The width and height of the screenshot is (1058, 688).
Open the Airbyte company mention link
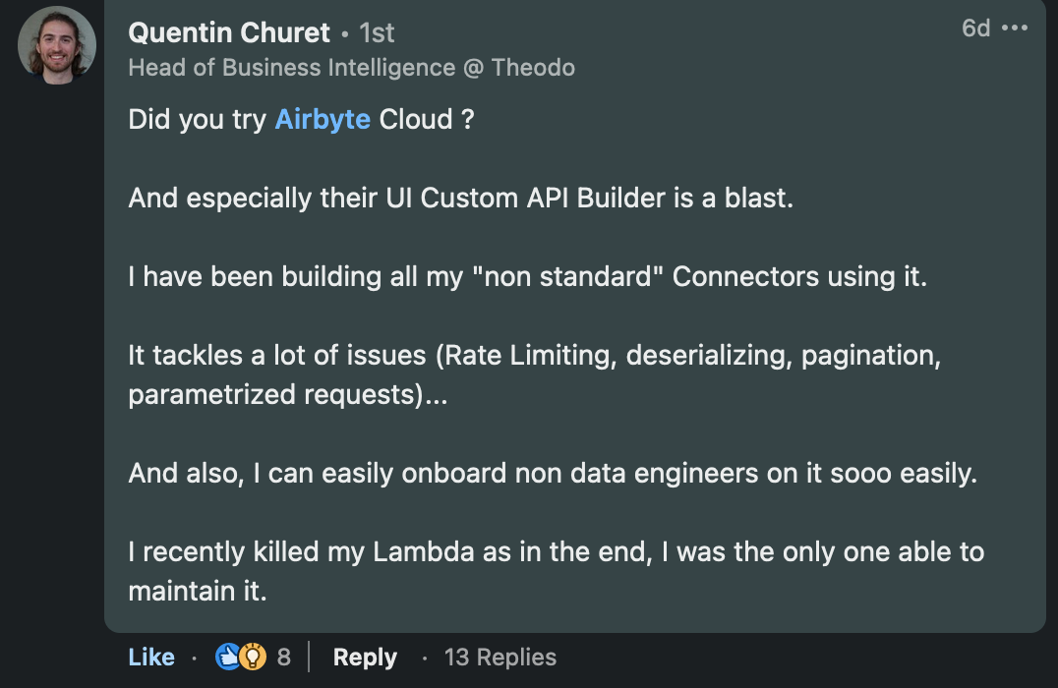323,119
